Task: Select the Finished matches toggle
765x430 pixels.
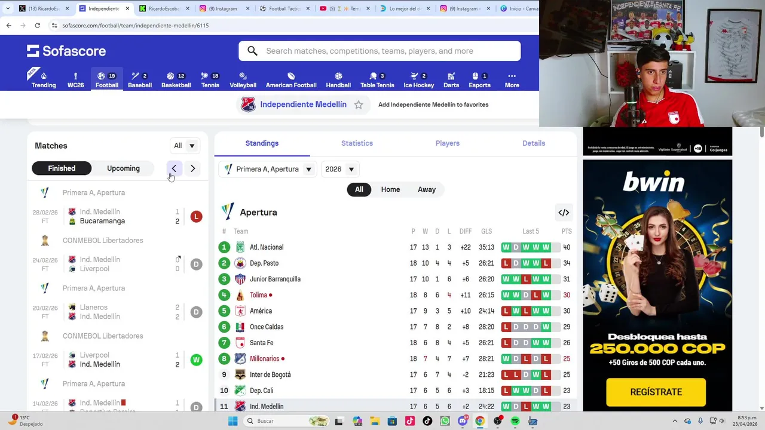Action: [62, 168]
